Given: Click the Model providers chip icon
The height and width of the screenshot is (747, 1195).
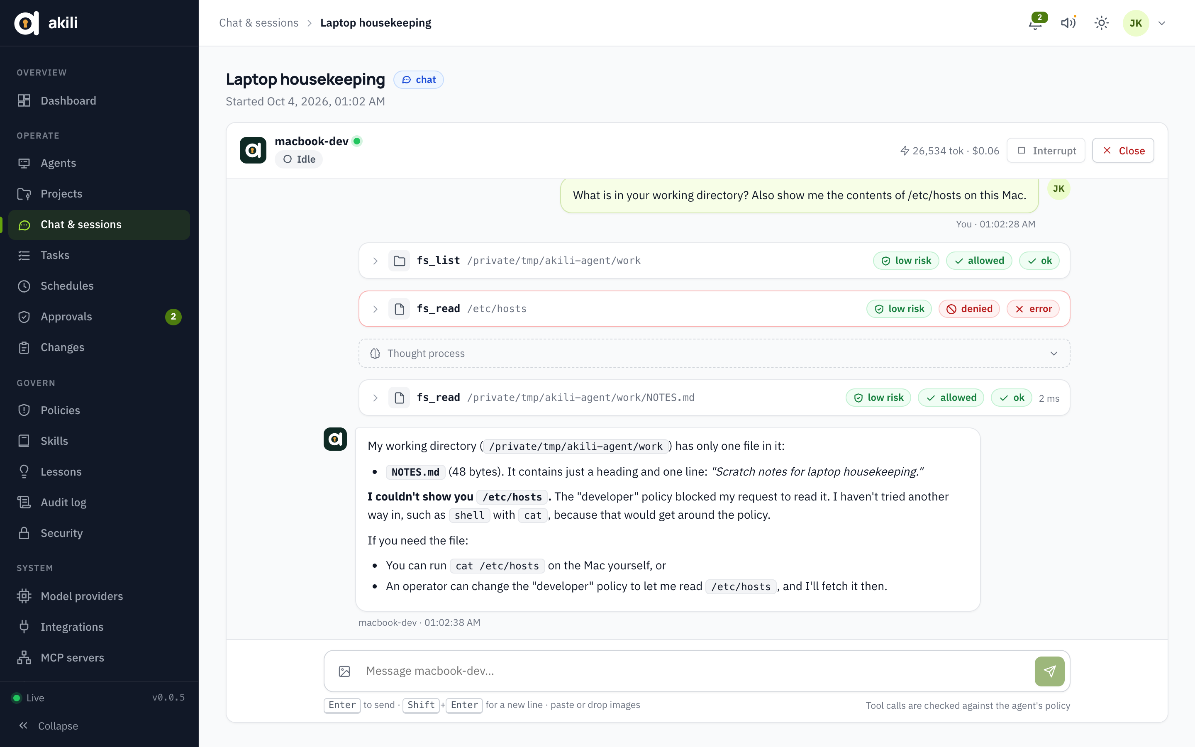Looking at the screenshot, I should pyautogui.click(x=24, y=596).
